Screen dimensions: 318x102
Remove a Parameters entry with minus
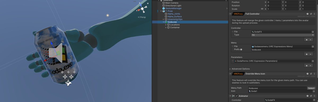pyautogui.click(x=311, y=66)
